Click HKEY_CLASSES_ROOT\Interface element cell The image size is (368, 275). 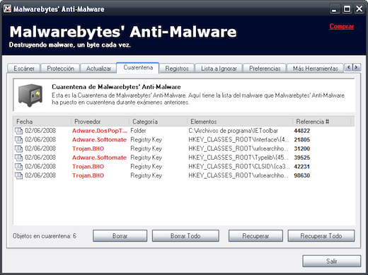tap(238, 139)
